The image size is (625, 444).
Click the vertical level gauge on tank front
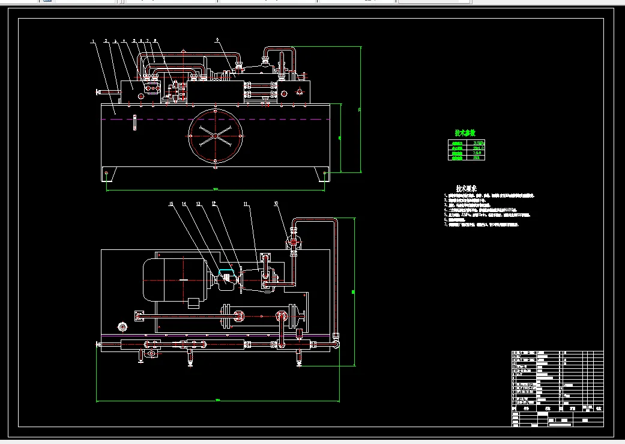[x=134, y=123]
